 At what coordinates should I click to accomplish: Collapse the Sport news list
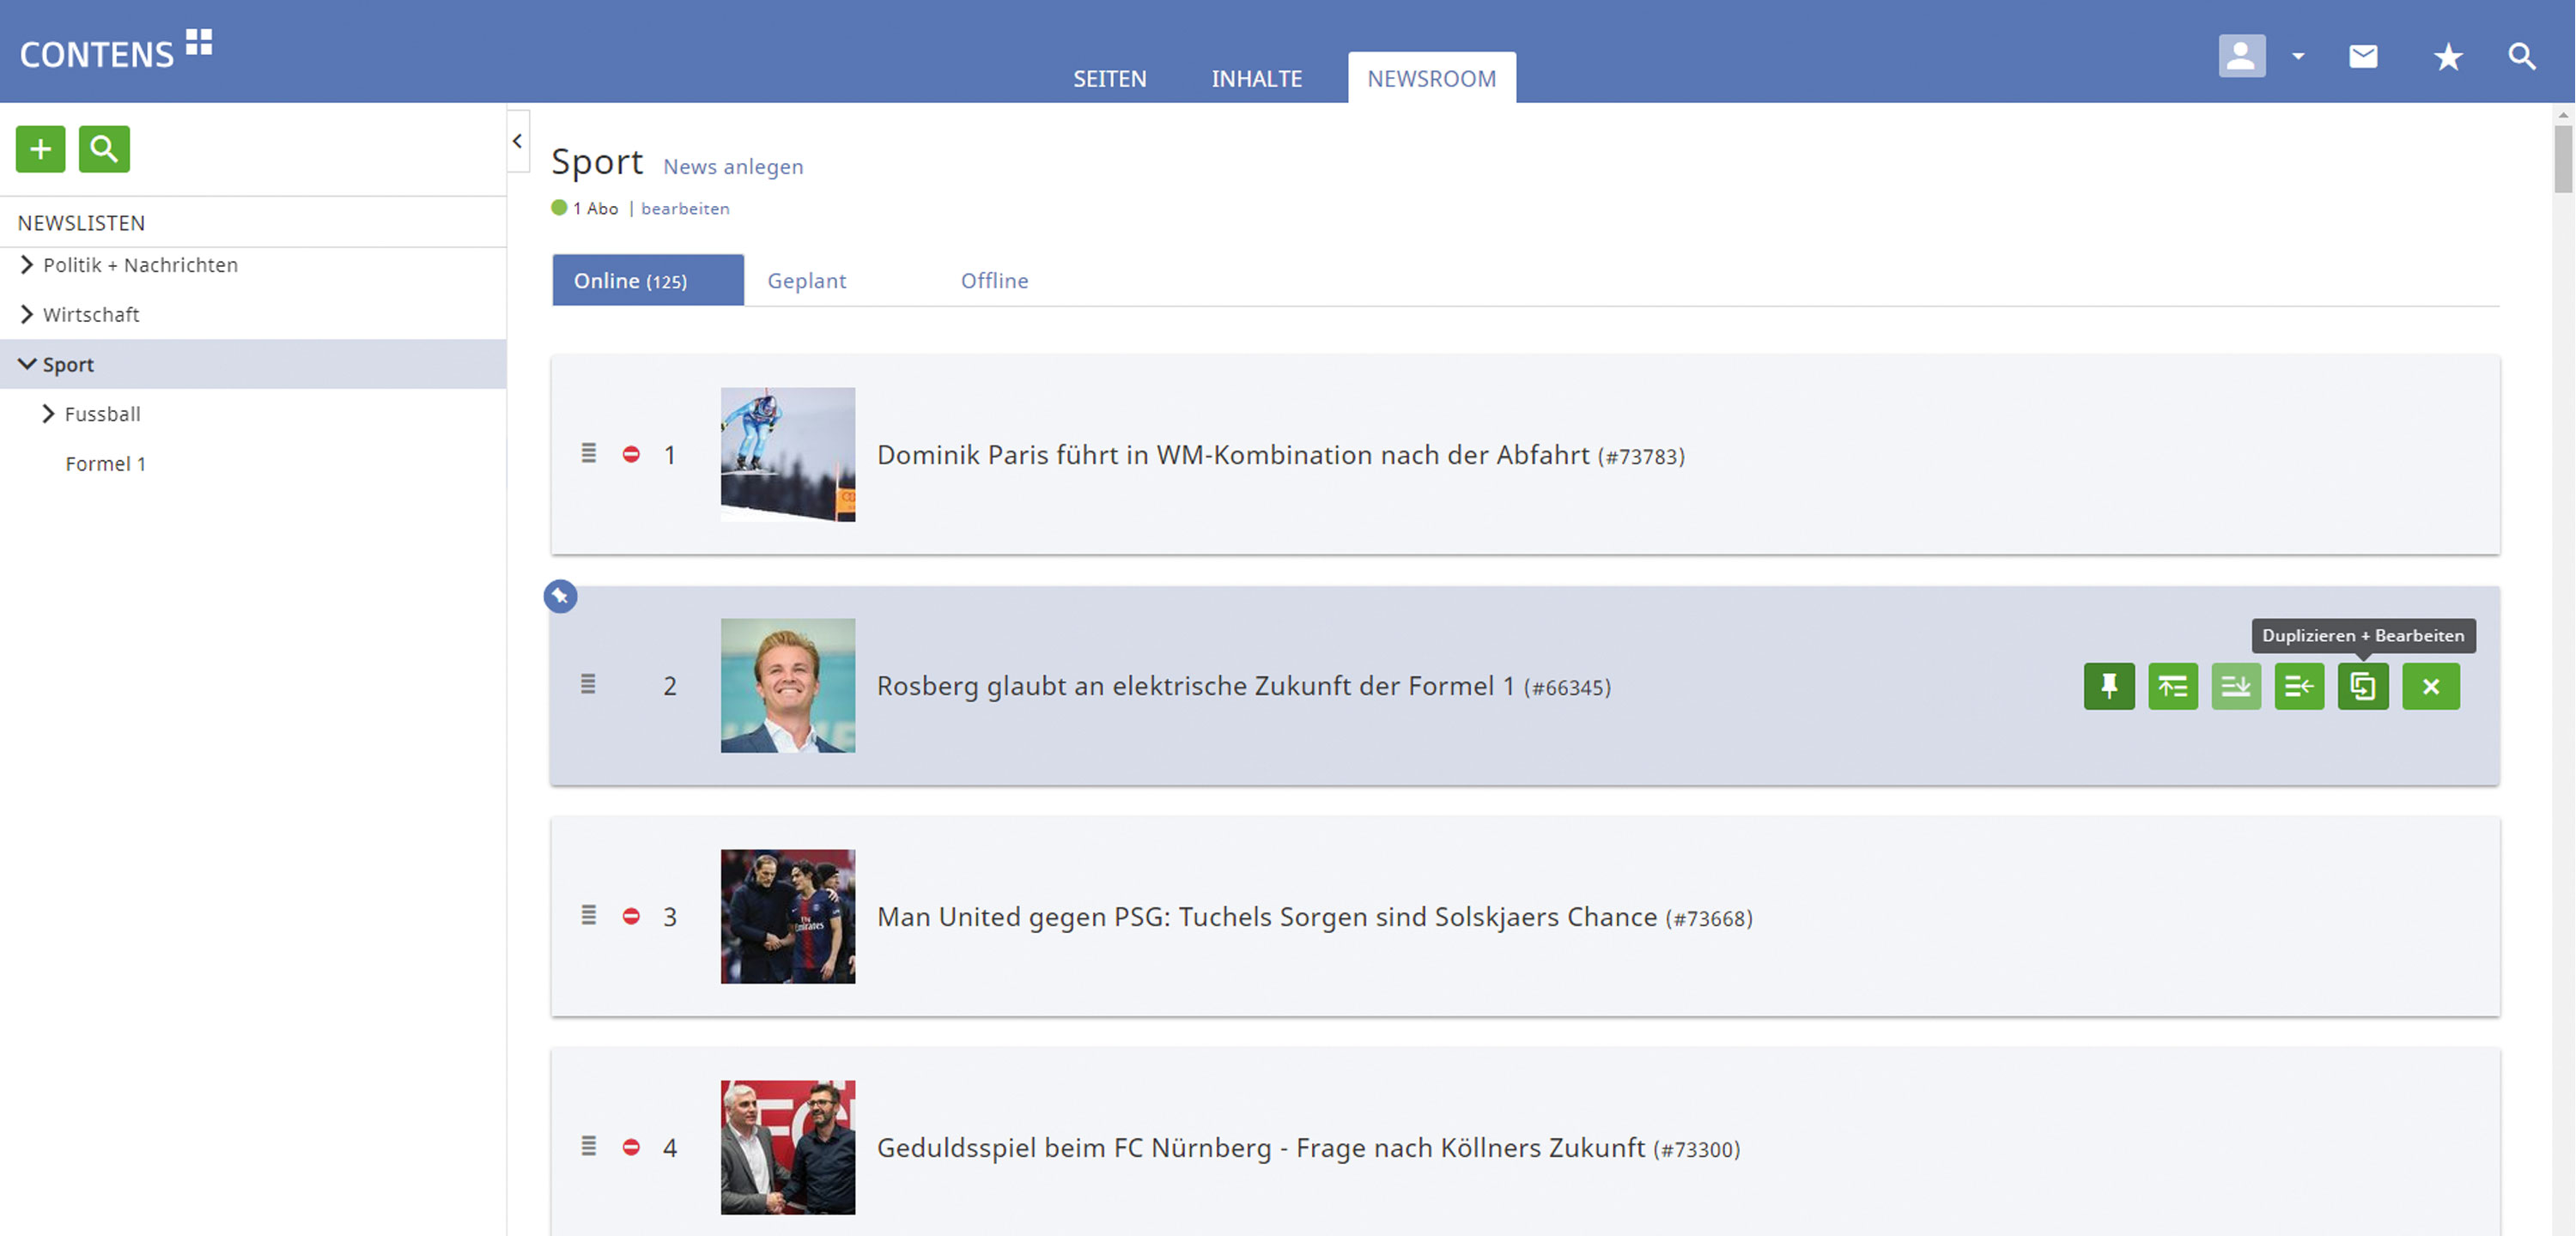click(28, 365)
